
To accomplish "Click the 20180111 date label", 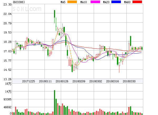I will [x=45, y=81].
